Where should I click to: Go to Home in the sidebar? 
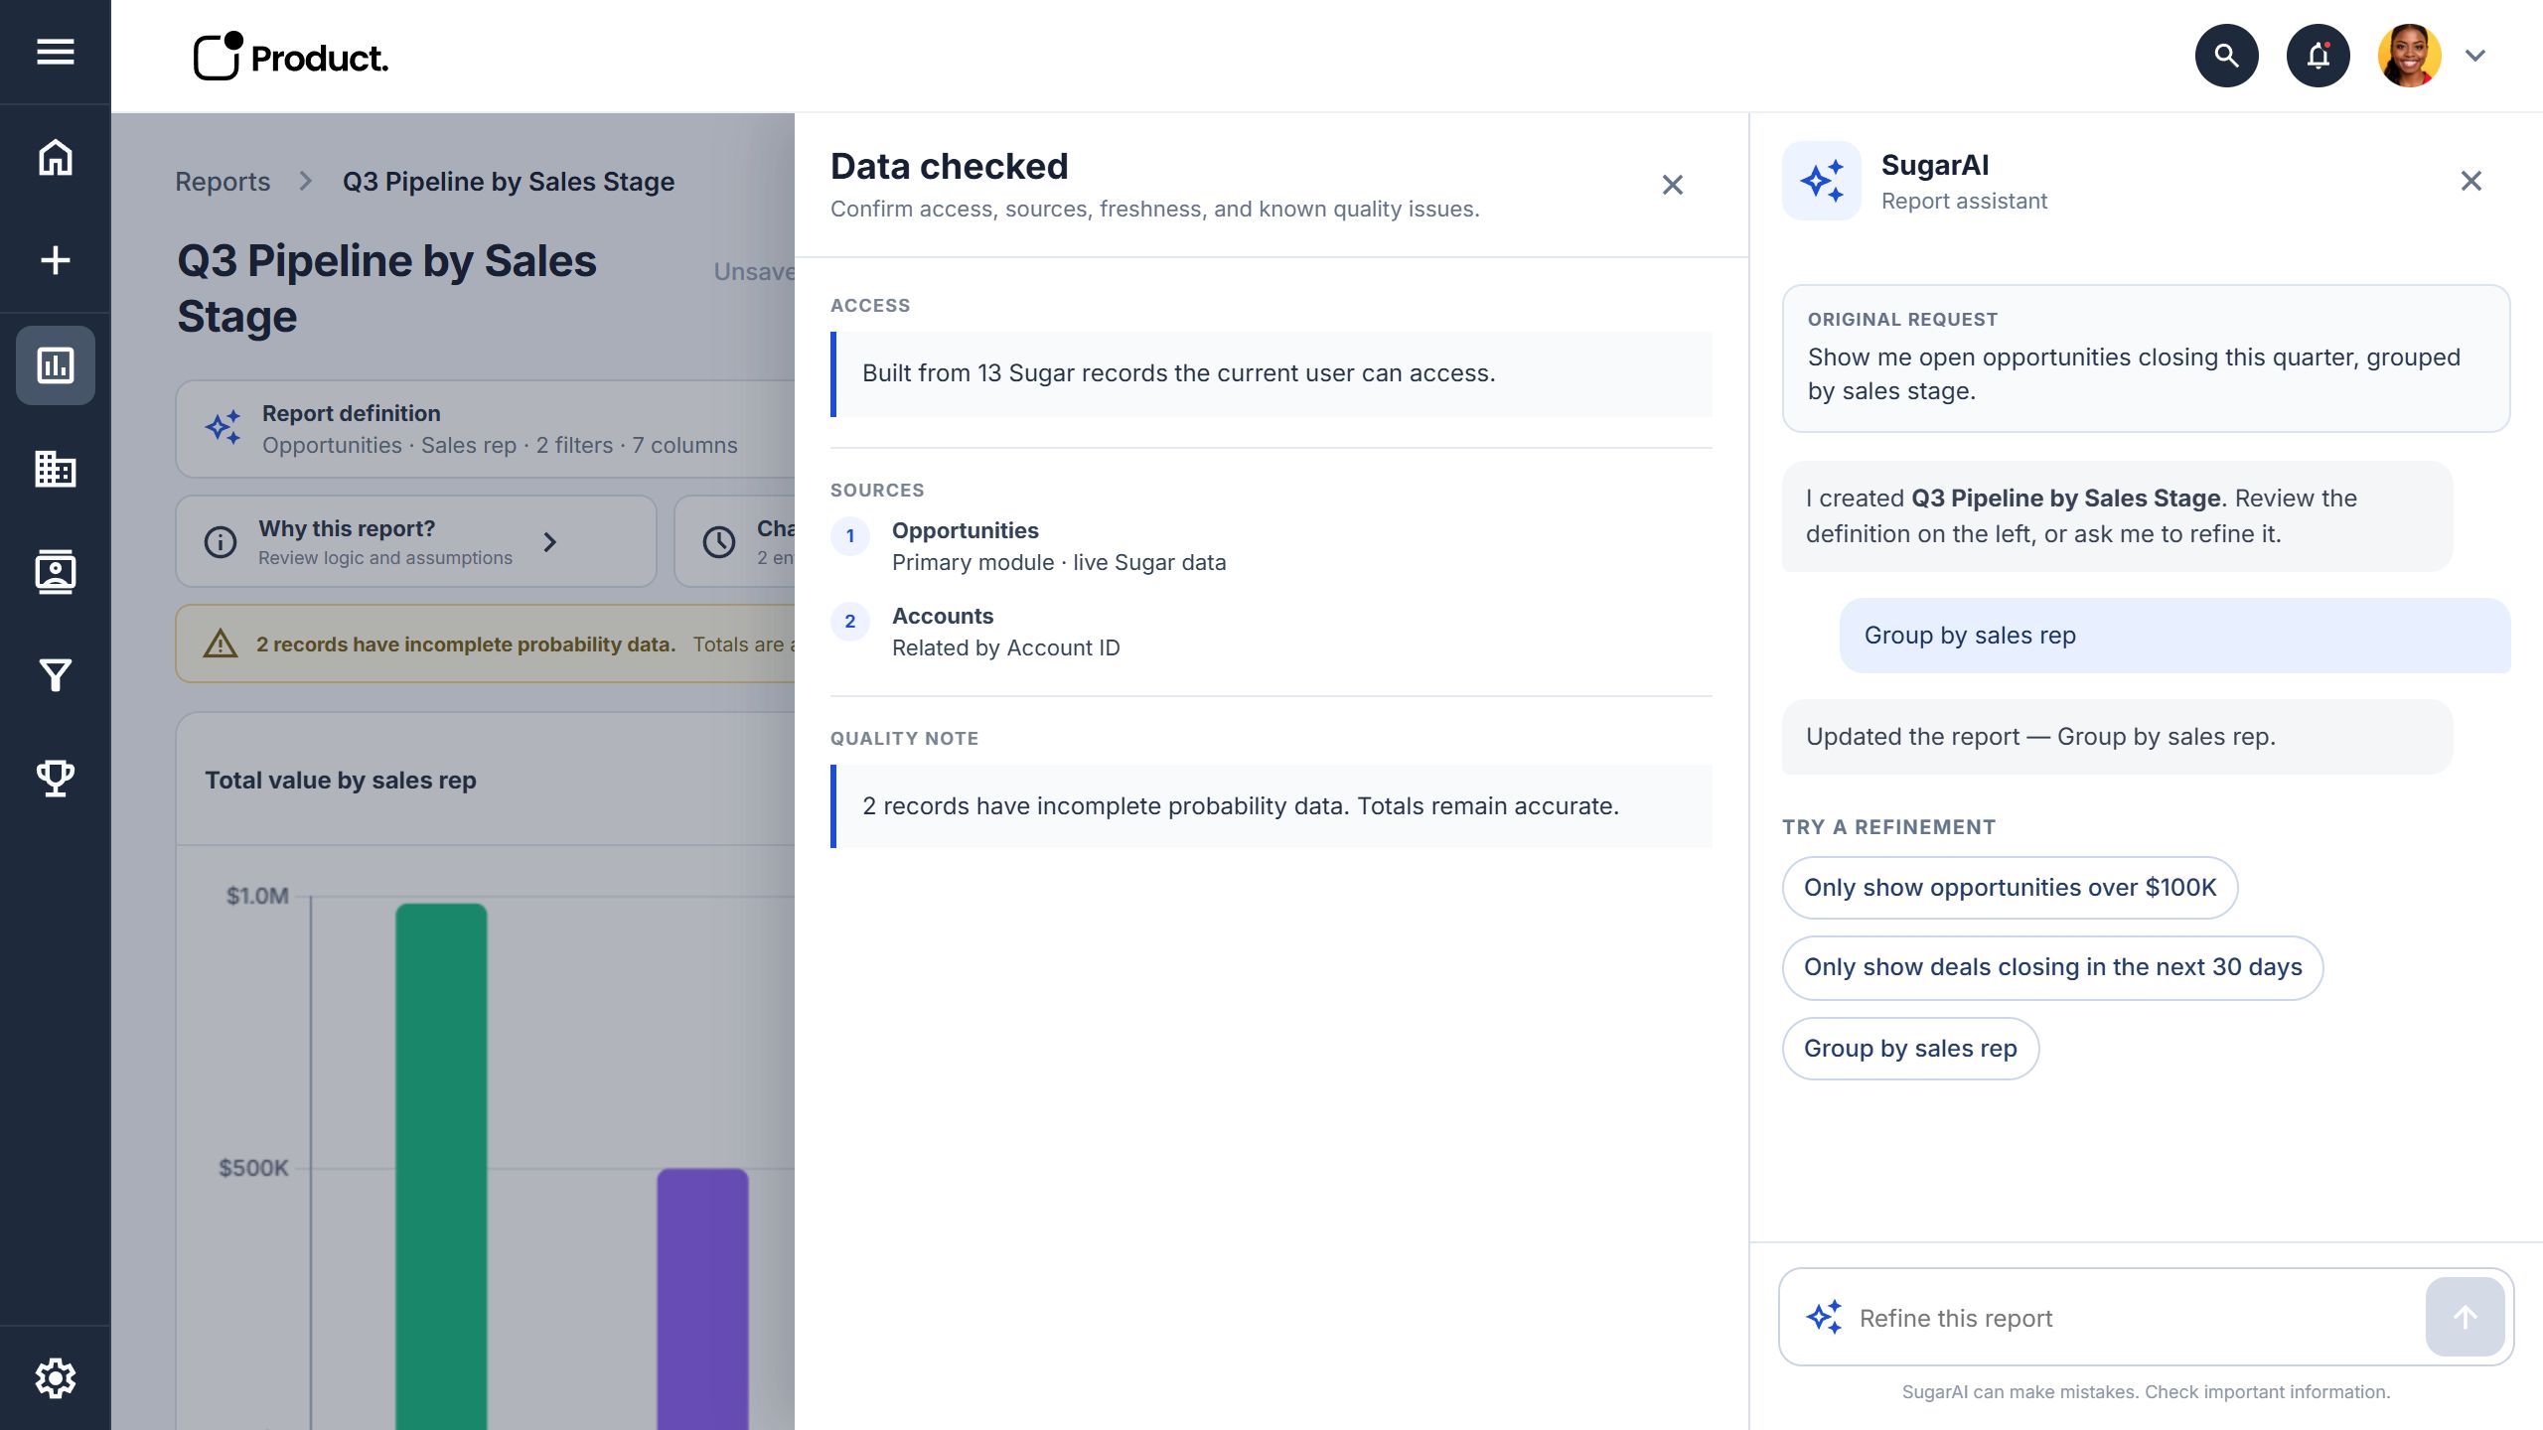tap(56, 157)
